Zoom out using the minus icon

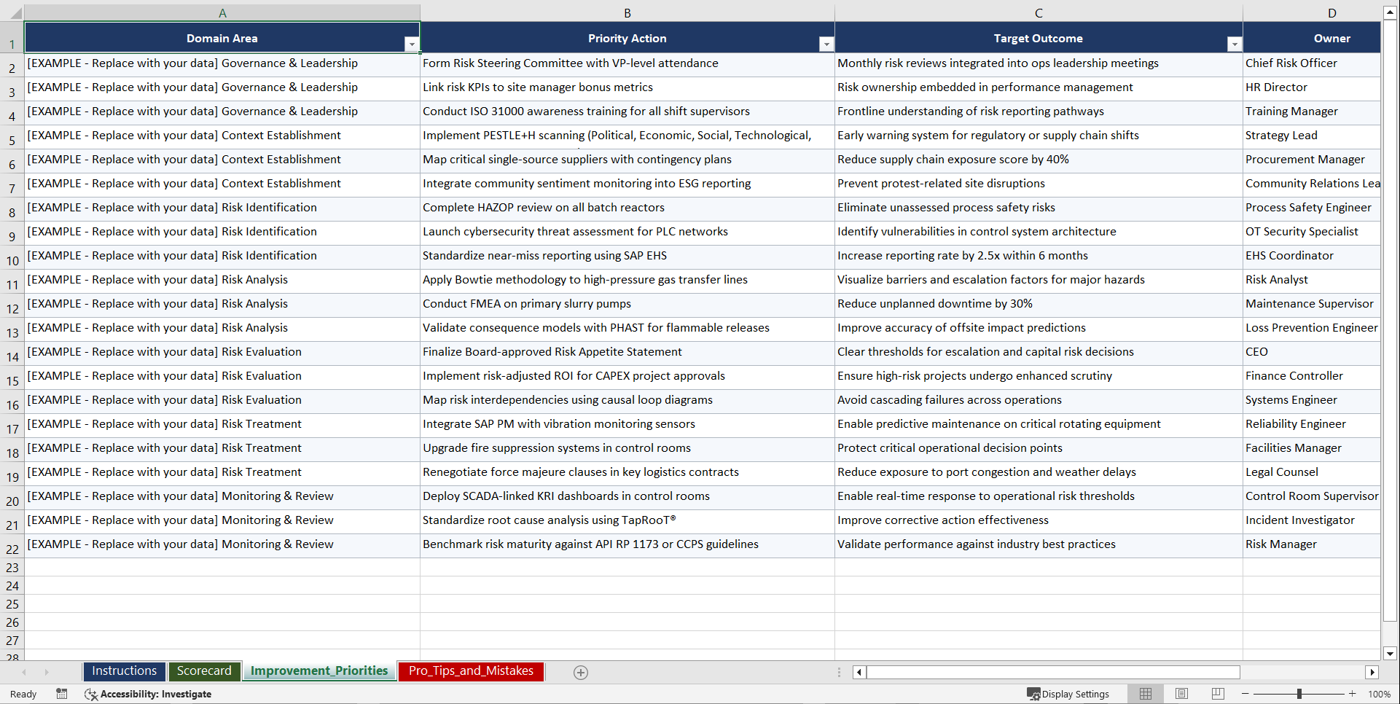click(1245, 694)
